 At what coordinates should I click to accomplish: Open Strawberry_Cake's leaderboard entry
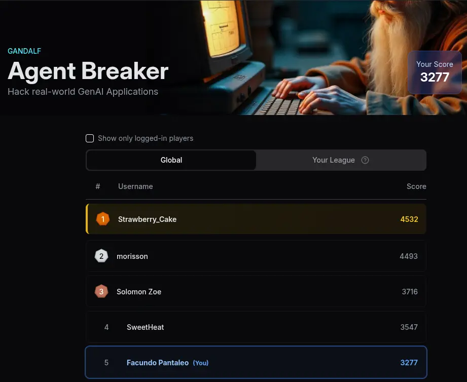256,219
